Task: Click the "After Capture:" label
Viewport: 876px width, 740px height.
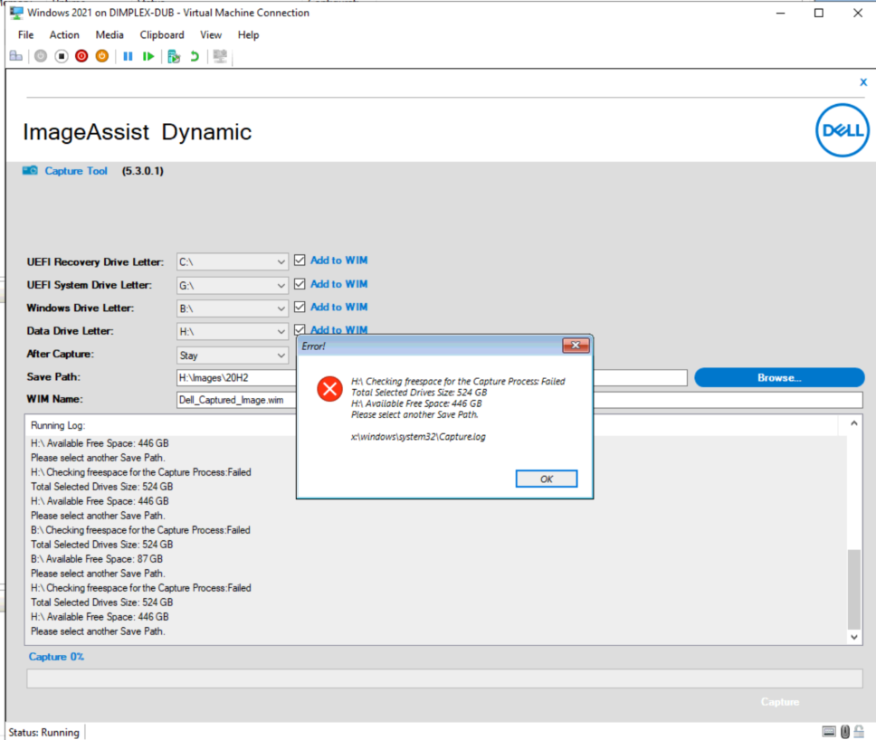Action: 61,354
